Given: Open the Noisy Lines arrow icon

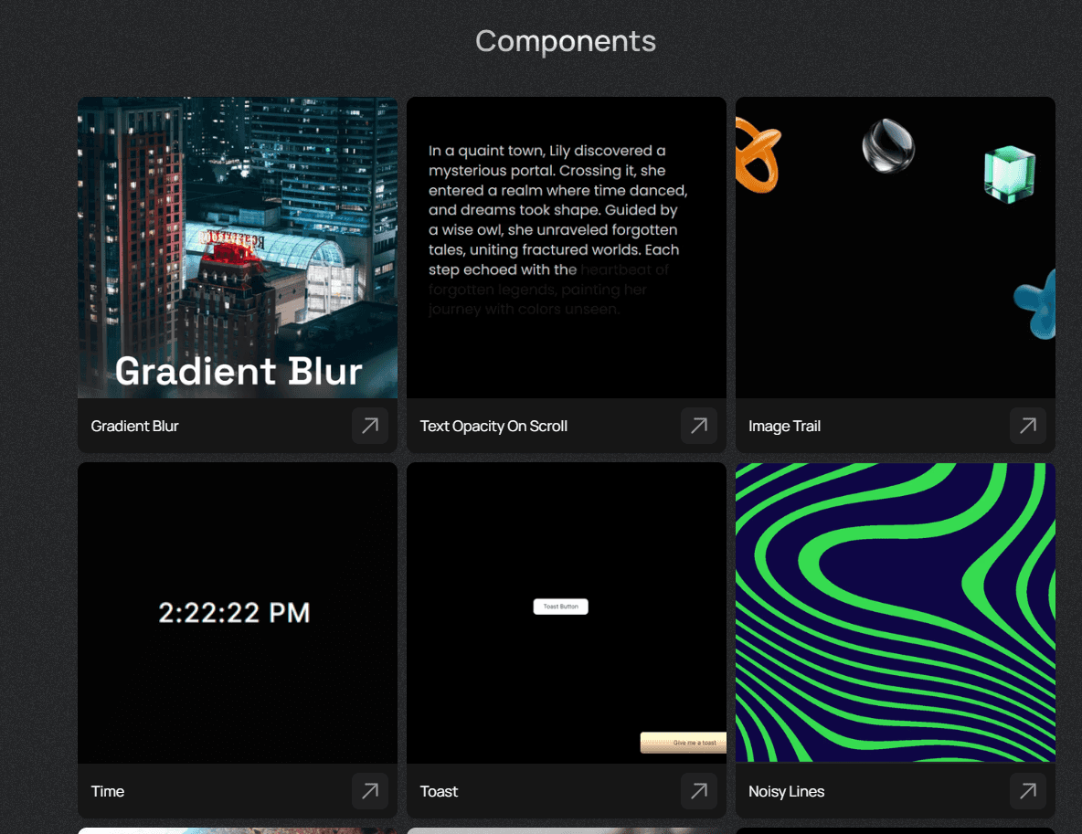Looking at the screenshot, I should (x=1028, y=790).
